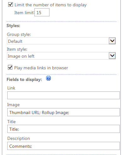Open the combo box showing 'Image on left'
The image size is (123, 155).
61,56
